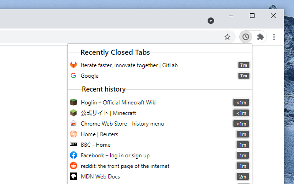
Task: Click the Google favicon
Action: 73,76
